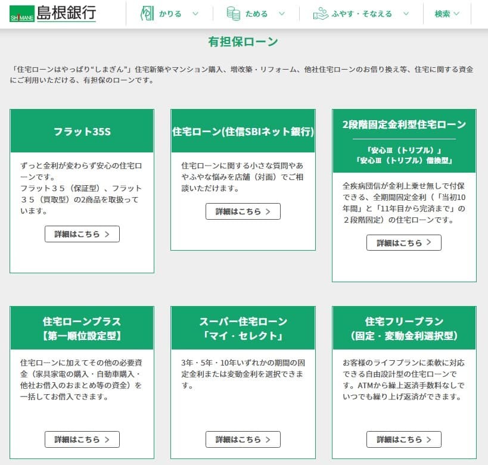Expand the ためる menu chevron
Viewport: 488px width, 465px height.
click(x=281, y=14)
